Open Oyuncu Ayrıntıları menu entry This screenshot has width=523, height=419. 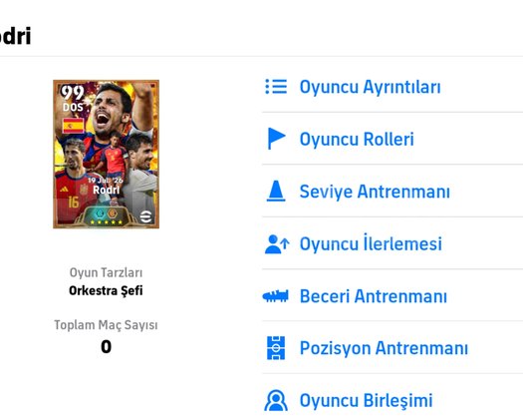coord(370,87)
